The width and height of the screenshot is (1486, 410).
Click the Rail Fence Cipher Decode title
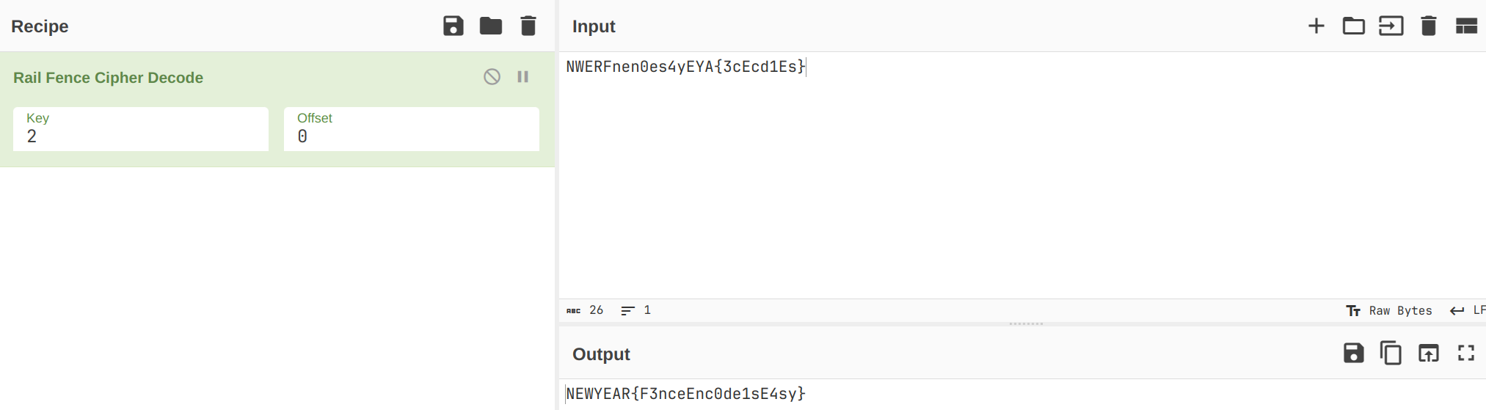108,78
